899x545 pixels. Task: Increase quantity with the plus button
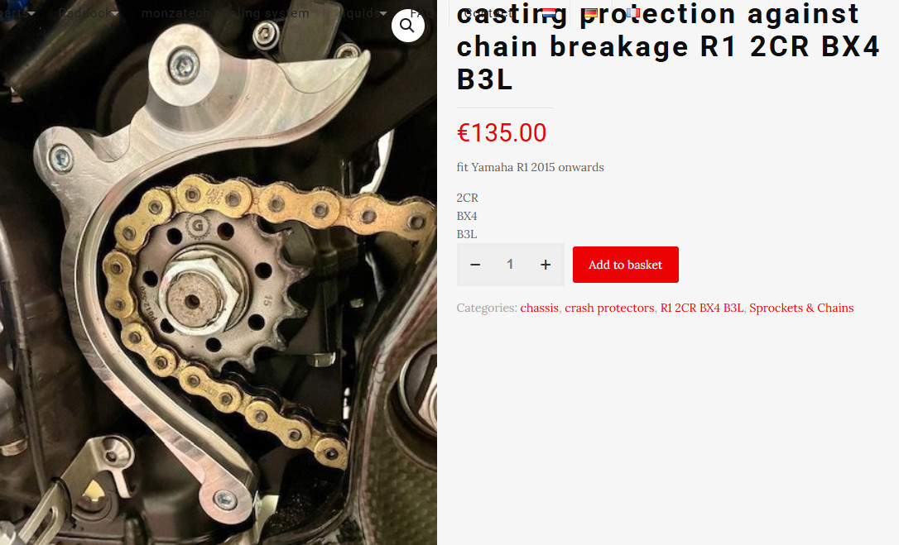click(x=546, y=265)
